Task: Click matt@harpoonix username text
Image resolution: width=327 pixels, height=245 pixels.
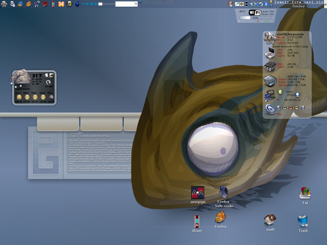Action: [x=290, y=34]
